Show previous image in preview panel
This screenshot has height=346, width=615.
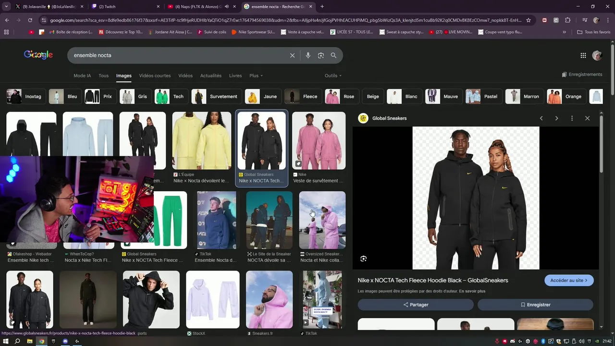tap(541, 118)
